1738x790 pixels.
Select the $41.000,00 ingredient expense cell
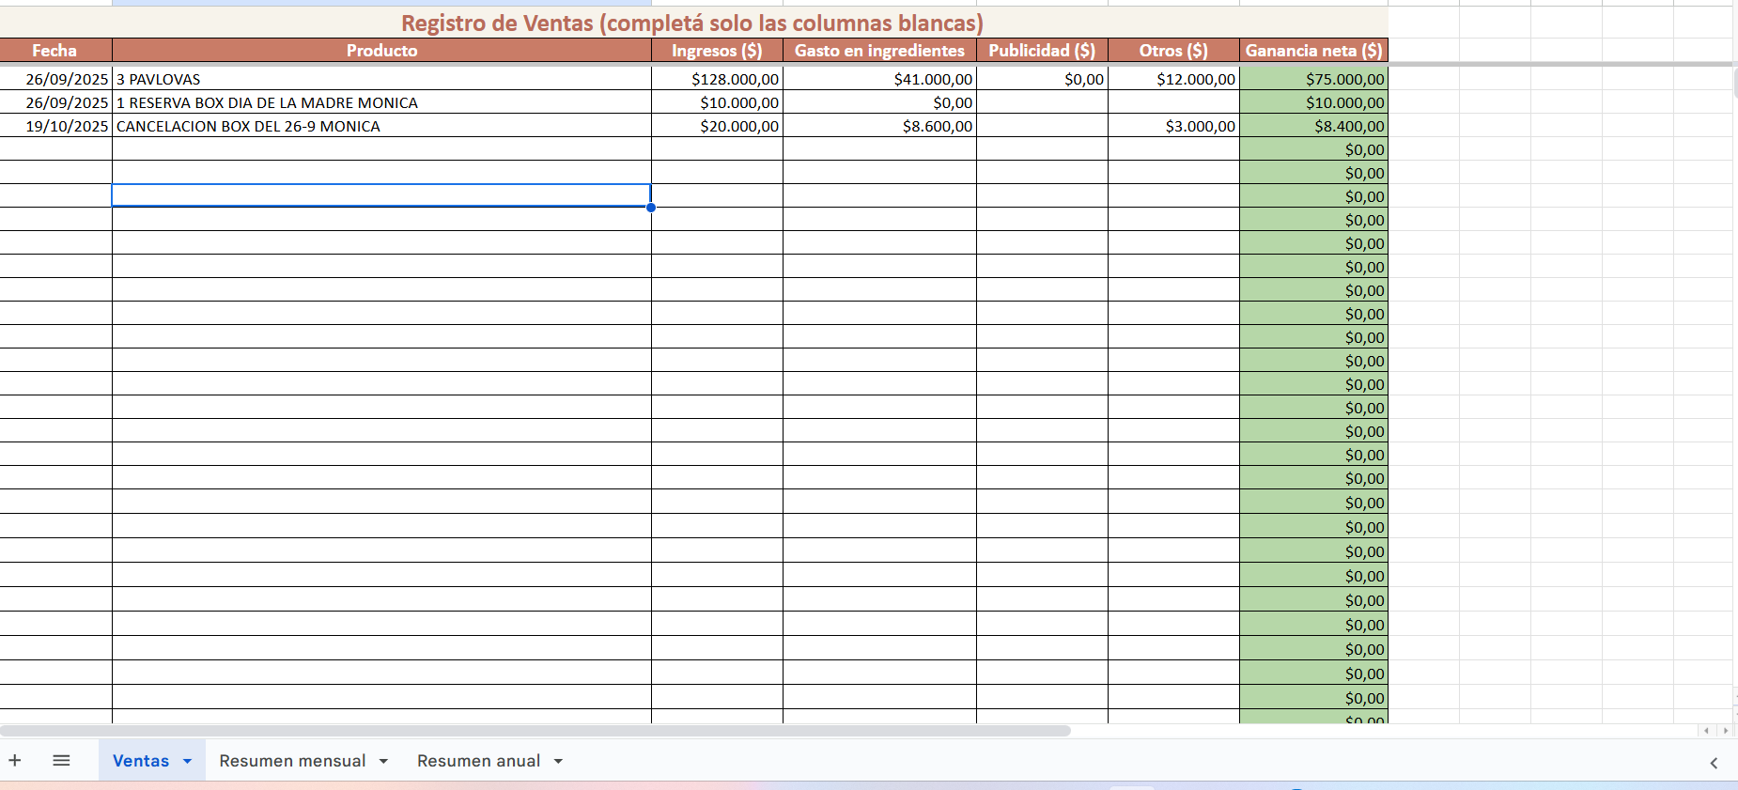point(879,79)
